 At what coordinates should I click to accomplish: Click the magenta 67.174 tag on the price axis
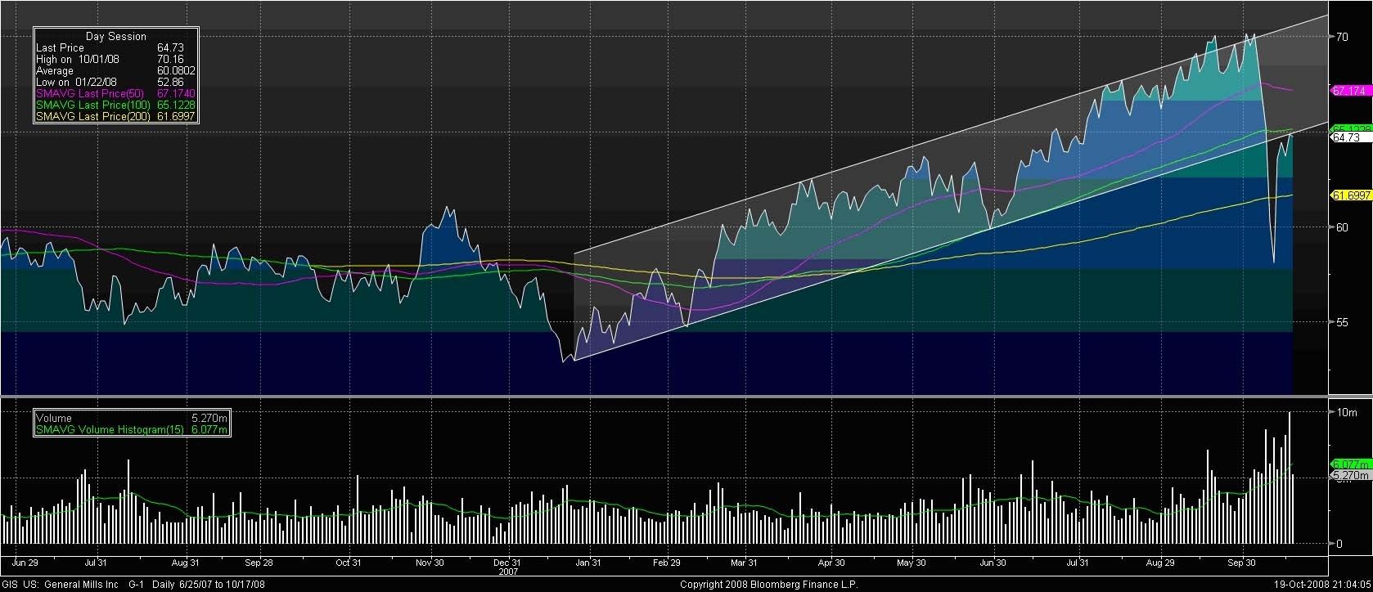coord(1351,91)
